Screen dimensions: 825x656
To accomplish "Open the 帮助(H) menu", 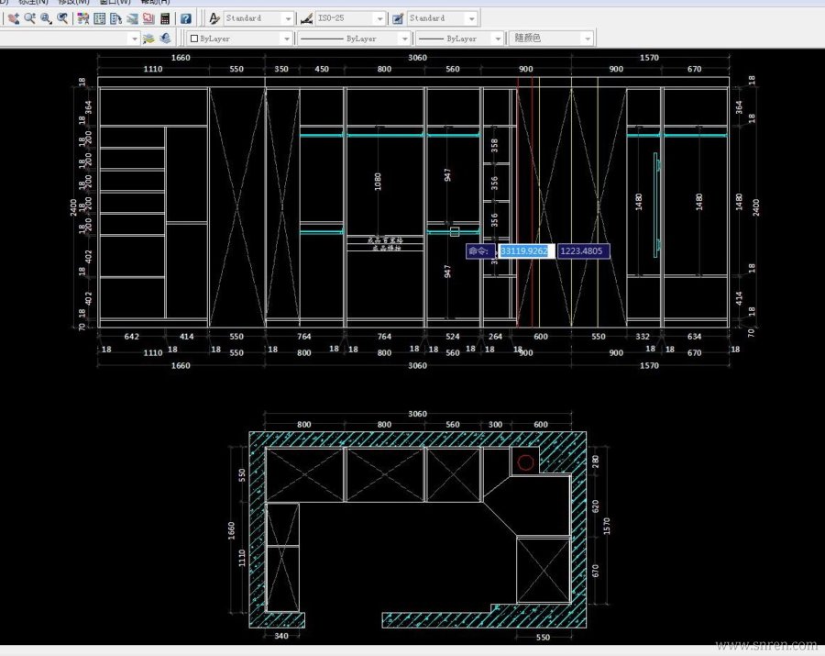I will click(x=155, y=2).
